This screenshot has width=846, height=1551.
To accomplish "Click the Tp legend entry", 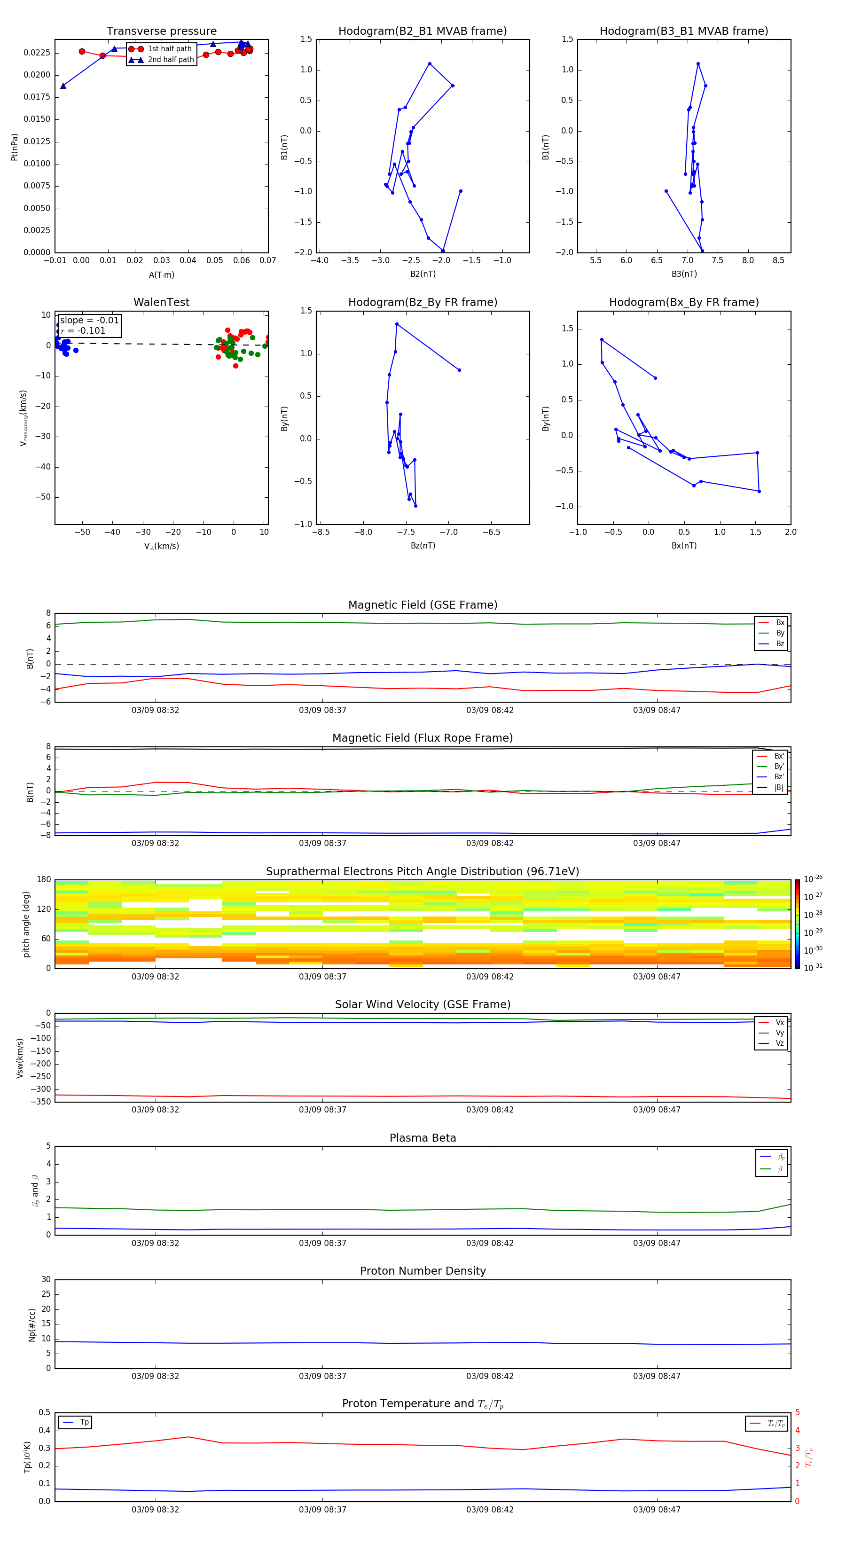I will pyautogui.click(x=75, y=1422).
